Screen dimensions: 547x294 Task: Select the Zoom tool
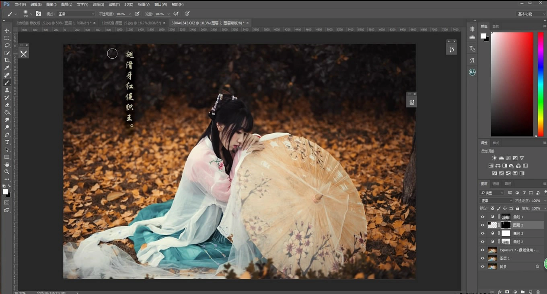pyautogui.click(x=7, y=171)
